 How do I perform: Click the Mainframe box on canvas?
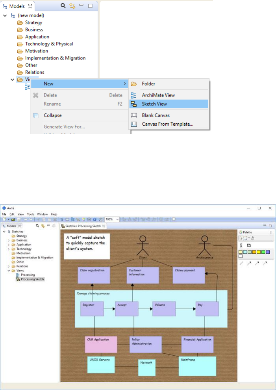197,366
